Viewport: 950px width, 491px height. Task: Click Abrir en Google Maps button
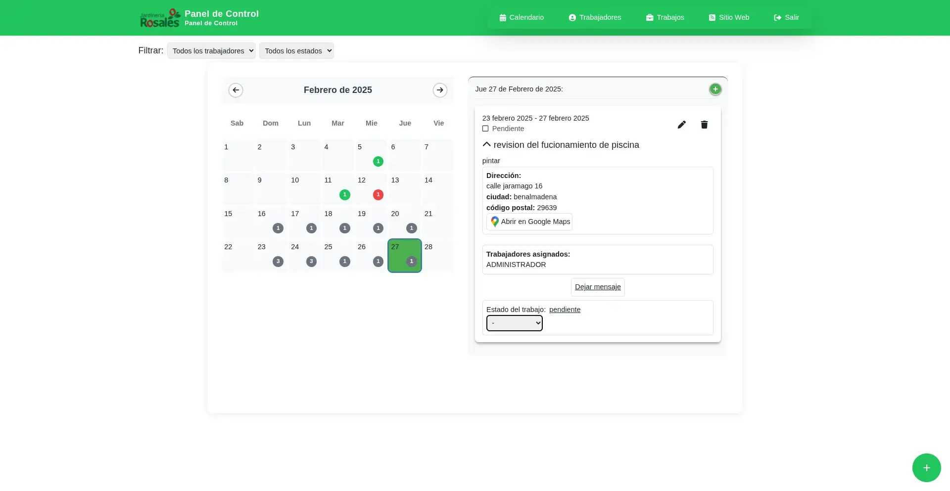pyautogui.click(x=529, y=222)
